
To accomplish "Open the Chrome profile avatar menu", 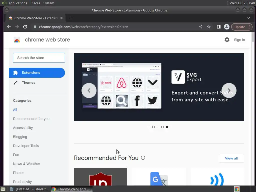I will 226,27.
